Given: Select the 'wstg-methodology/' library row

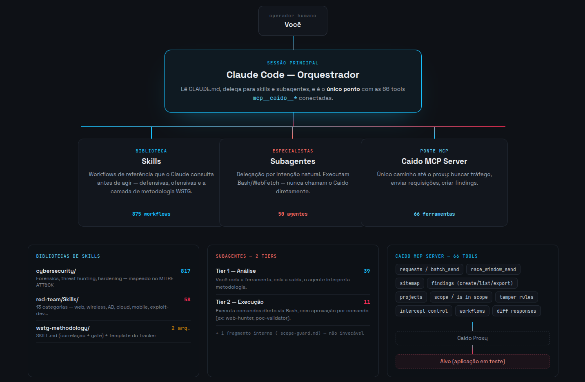Looking at the screenshot, I should click(x=113, y=331).
